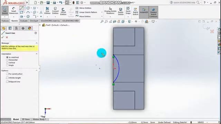
Task: Open the PropertyManager tab
Action: (x=10, y=28)
